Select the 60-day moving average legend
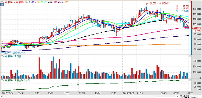Screen dimensions: 202x98 [x=50, y=2]
